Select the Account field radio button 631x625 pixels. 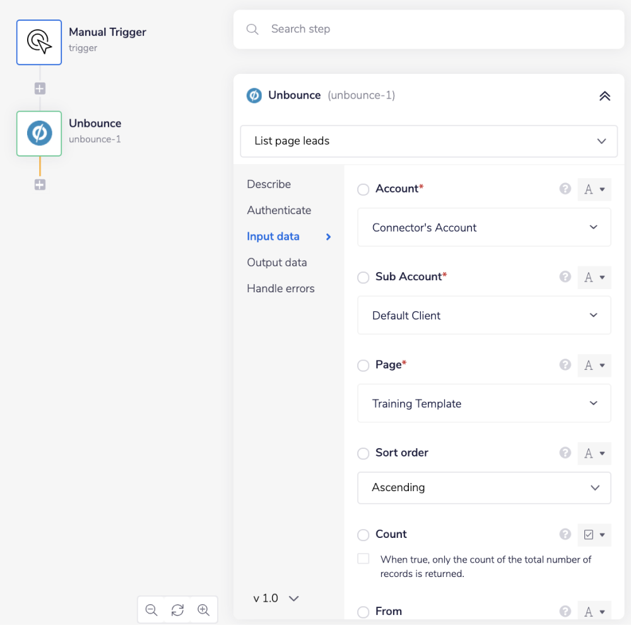point(363,189)
